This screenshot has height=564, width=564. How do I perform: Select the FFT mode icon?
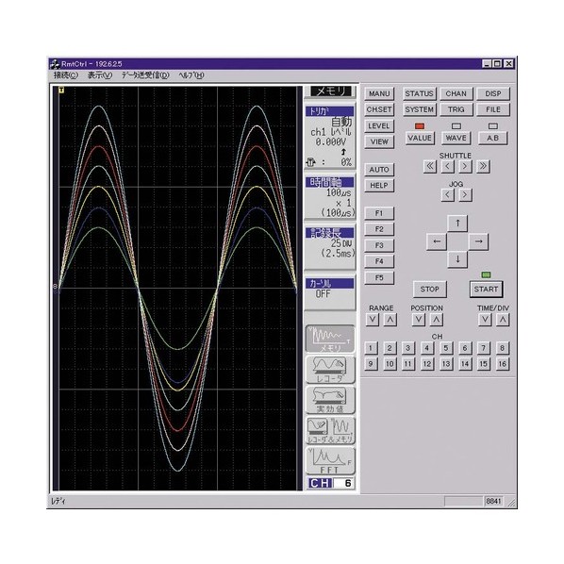click(x=330, y=461)
